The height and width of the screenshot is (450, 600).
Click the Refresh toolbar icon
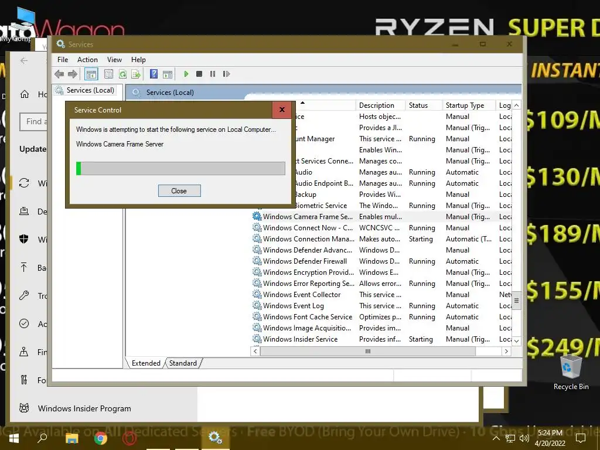122,74
